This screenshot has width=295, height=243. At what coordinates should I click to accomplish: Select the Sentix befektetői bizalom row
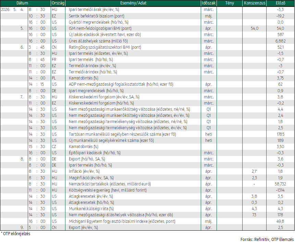tap(147, 16)
